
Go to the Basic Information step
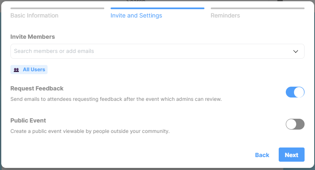pyautogui.click(x=34, y=15)
